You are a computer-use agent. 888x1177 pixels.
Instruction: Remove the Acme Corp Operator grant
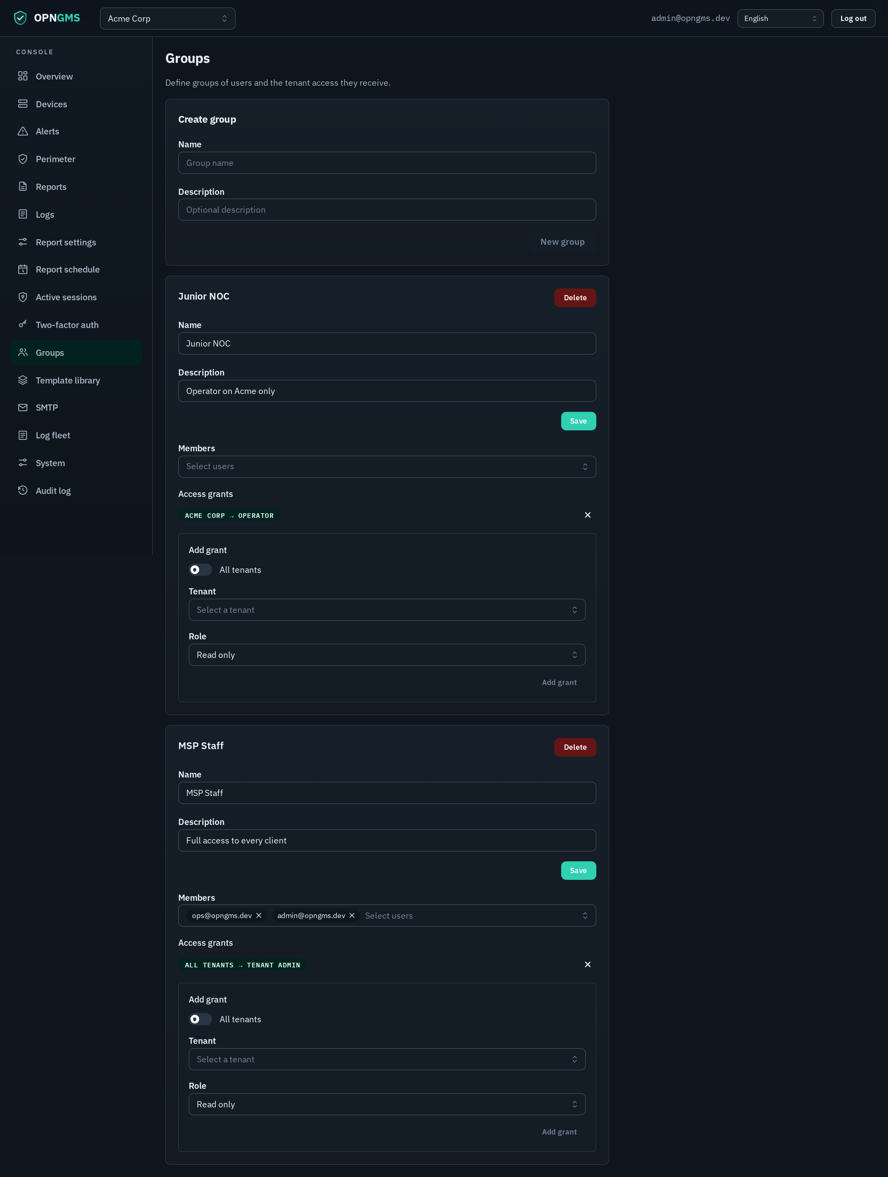click(x=587, y=515)
